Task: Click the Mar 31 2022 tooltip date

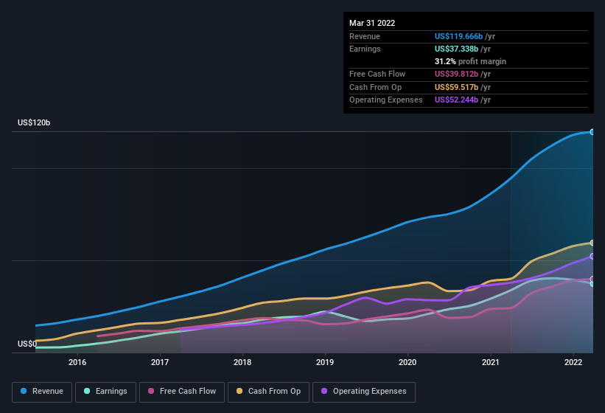Action: 372,23
